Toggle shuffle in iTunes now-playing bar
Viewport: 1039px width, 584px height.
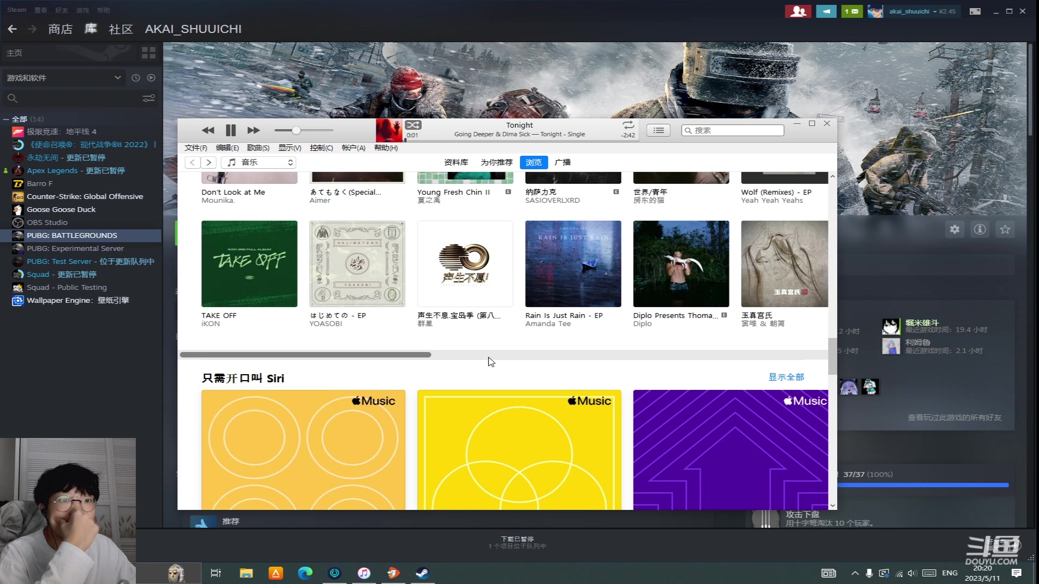pyautogui.click(x=413, y=125)
